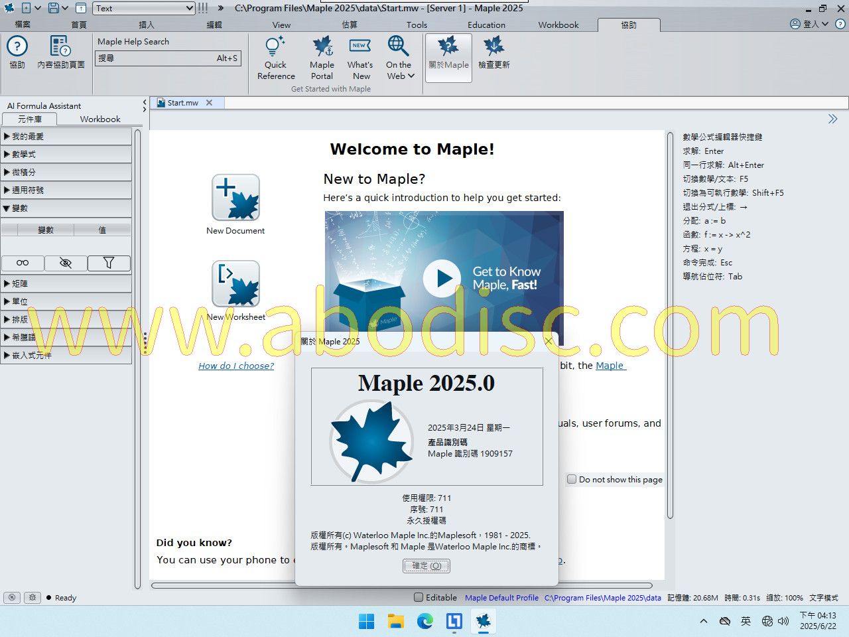Click the Maple Help Search field

168,58
